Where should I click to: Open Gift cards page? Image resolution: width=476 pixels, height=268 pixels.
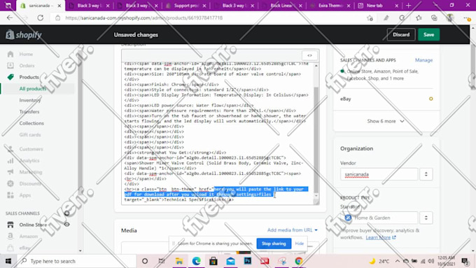tap(29, 135)
